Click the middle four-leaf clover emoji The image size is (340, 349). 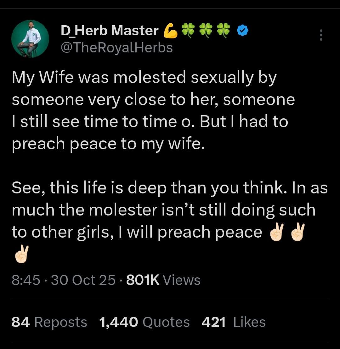click(206, 30)
